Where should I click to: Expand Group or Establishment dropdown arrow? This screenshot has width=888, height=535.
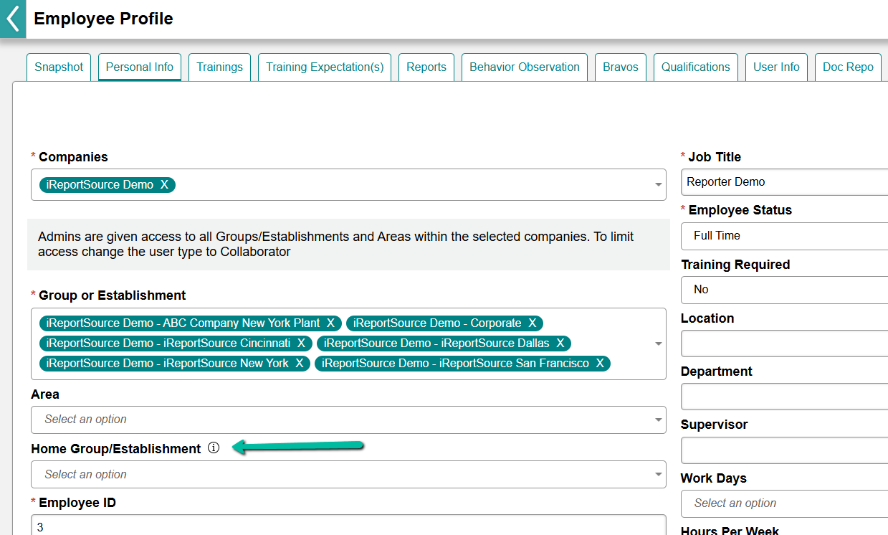658,344
